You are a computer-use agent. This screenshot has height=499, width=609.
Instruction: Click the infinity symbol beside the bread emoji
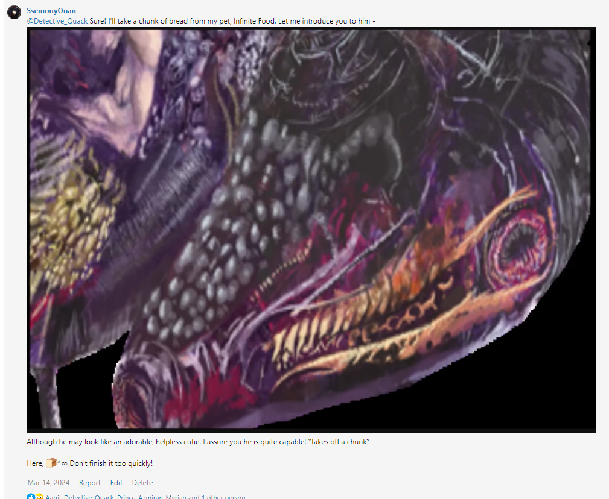pos(63,463)
